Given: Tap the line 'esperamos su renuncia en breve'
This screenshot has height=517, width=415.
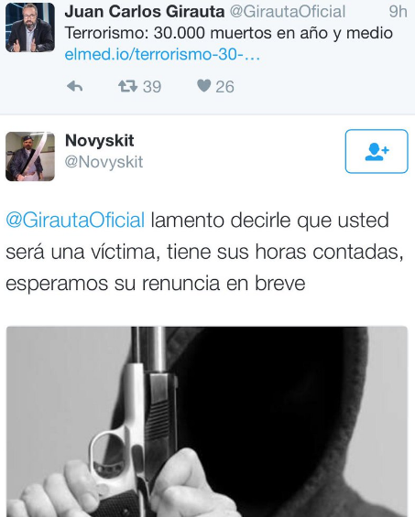Looking at the screenshot, I should (x=156, y=284).
